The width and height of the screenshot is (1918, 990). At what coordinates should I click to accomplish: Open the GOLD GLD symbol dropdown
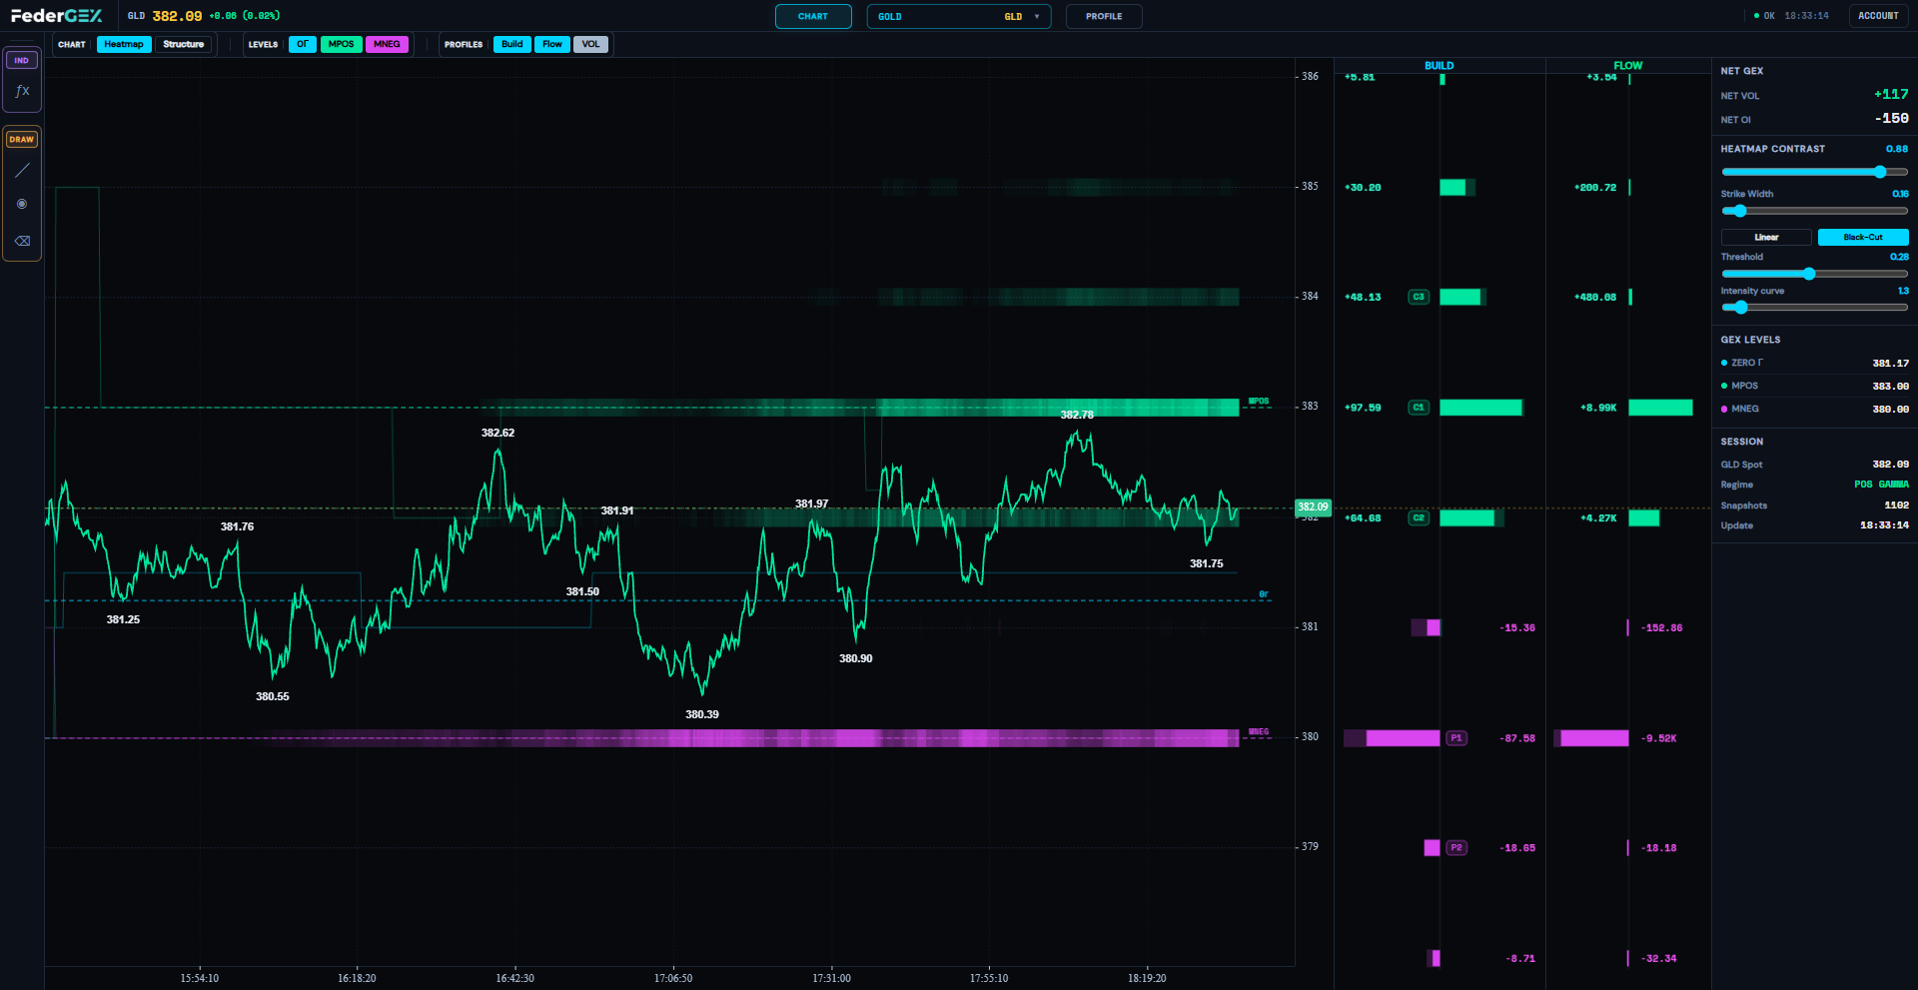[x=959, y=16]
